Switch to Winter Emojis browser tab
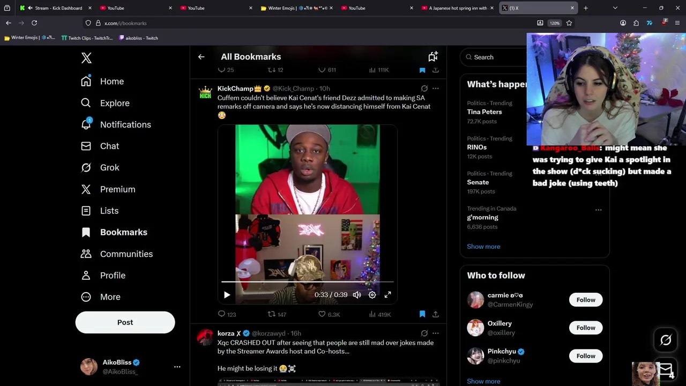The height and width of the screenshot is (386, 686). (296, 8)
